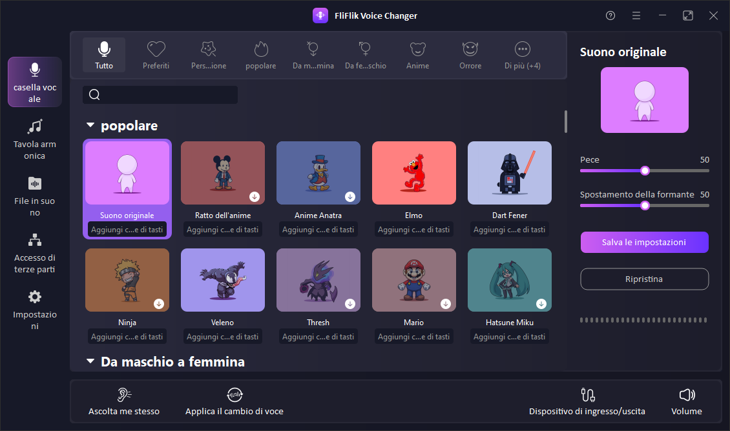Click the Ripristina reset button
The height and width of the screenshot is (431, 730).
644,279
